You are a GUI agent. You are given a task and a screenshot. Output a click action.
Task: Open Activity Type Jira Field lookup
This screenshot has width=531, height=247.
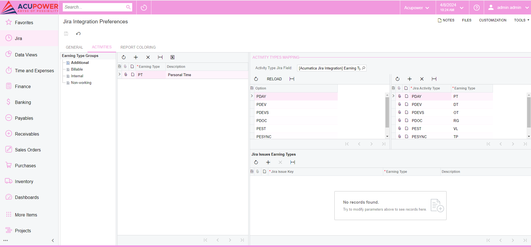point(364,68)
